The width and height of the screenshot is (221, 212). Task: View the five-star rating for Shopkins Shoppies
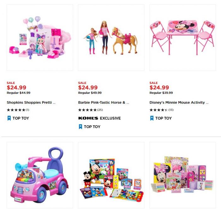click(16, 110)
